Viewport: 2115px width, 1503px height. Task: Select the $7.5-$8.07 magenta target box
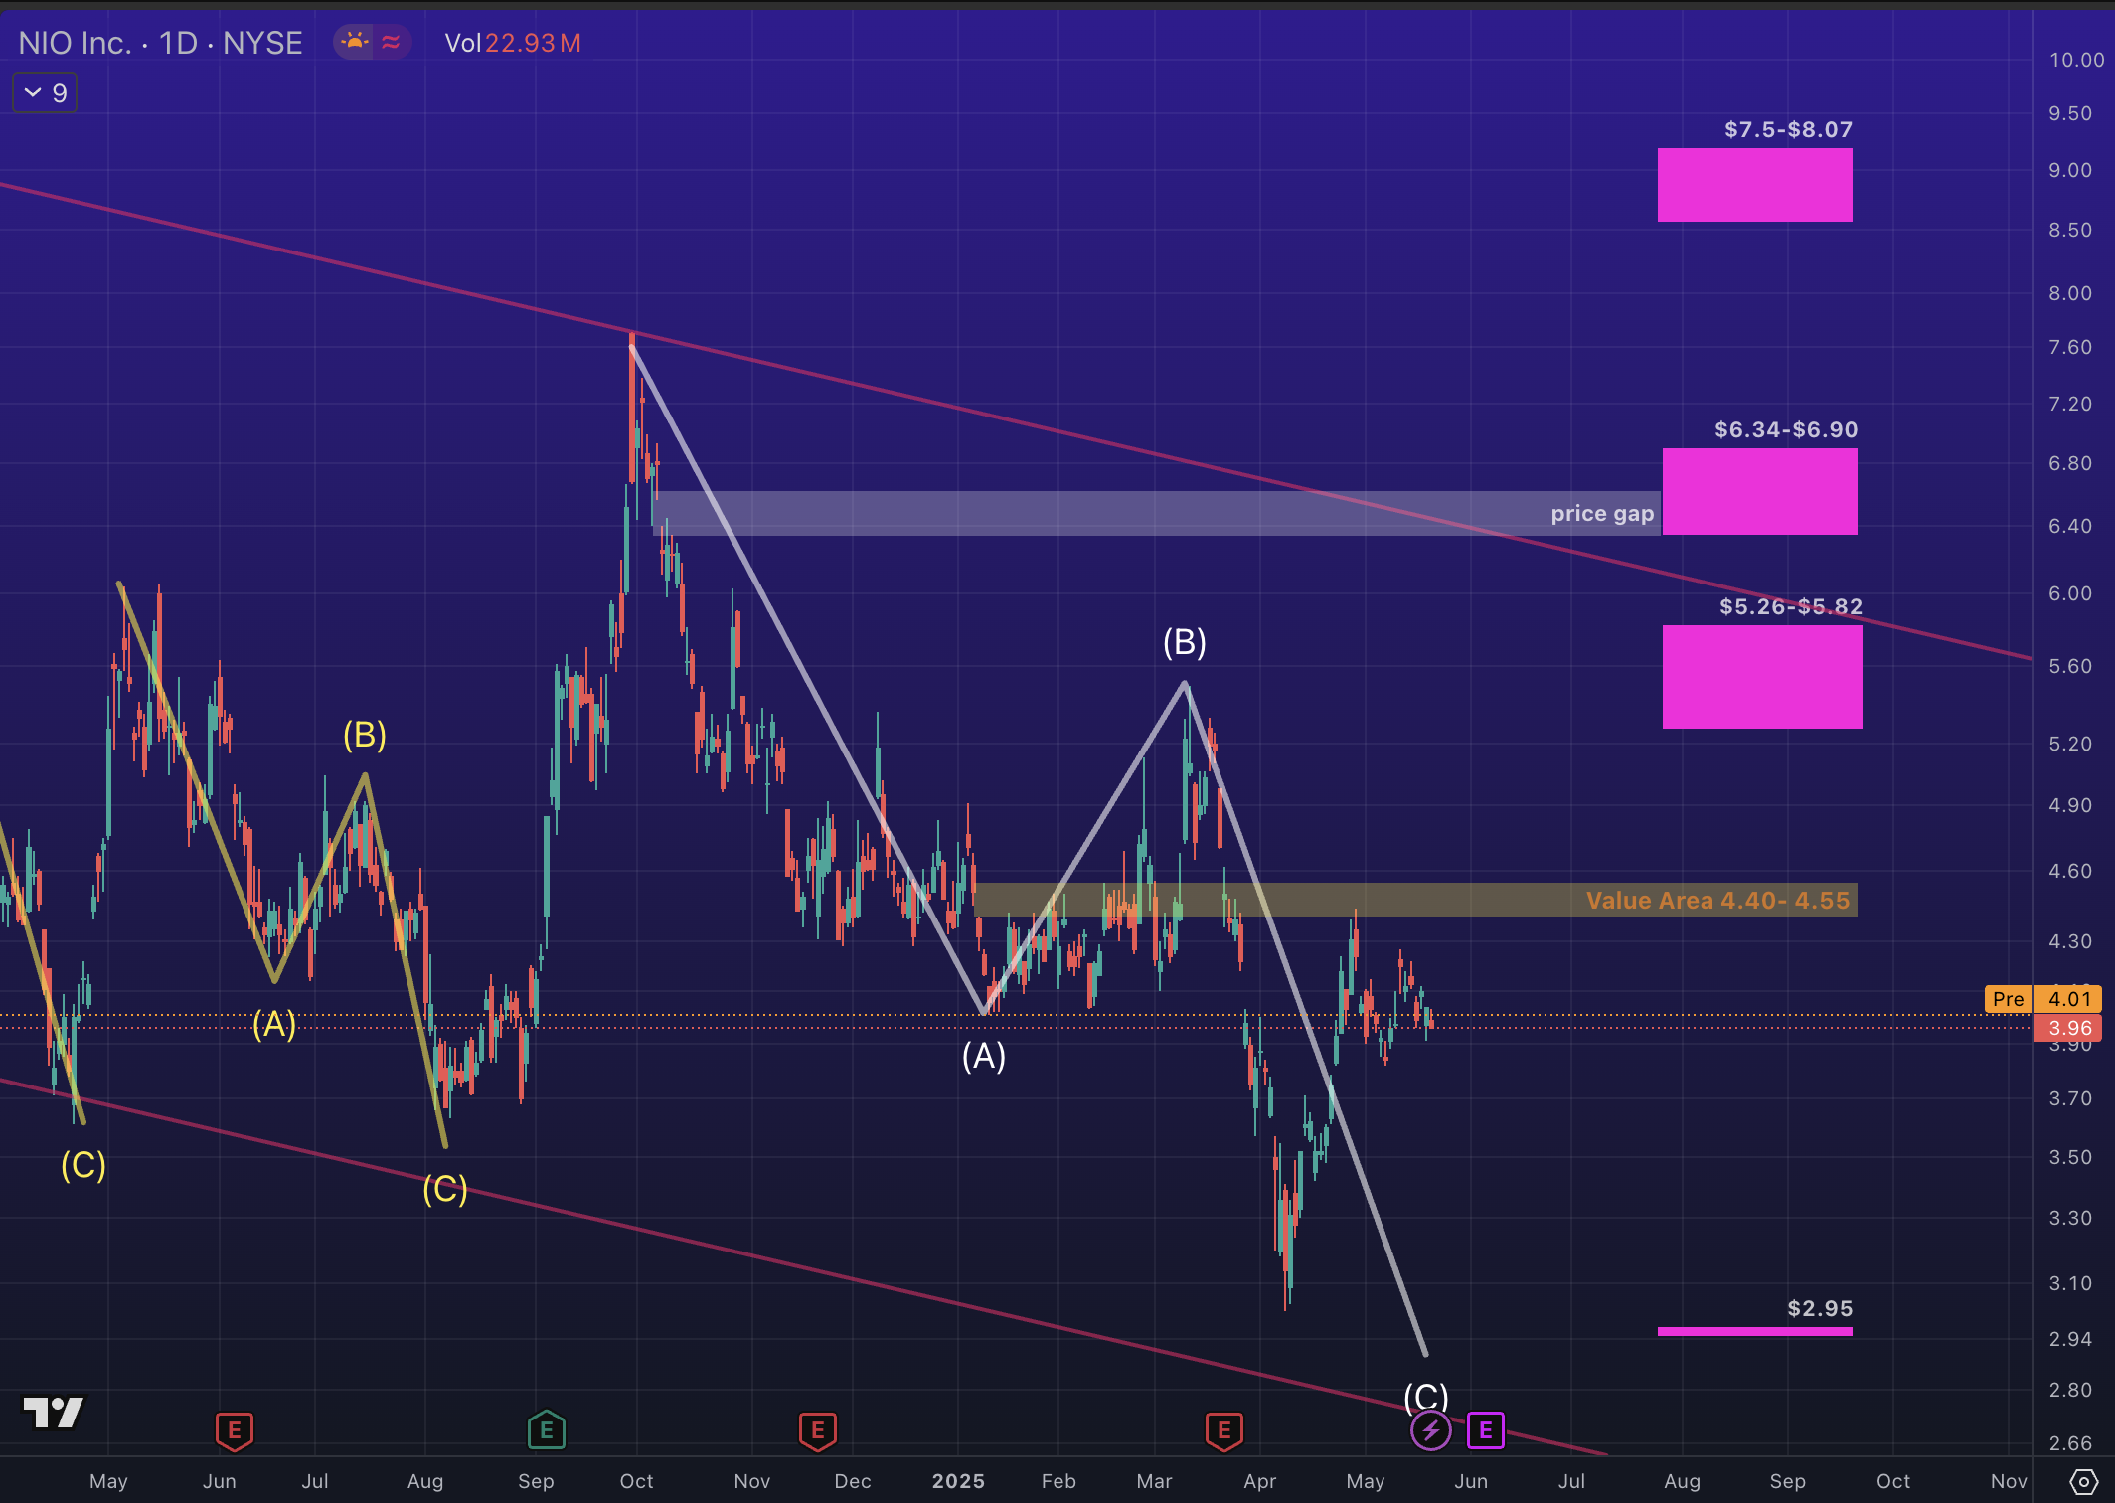(x=1754, y=185)
